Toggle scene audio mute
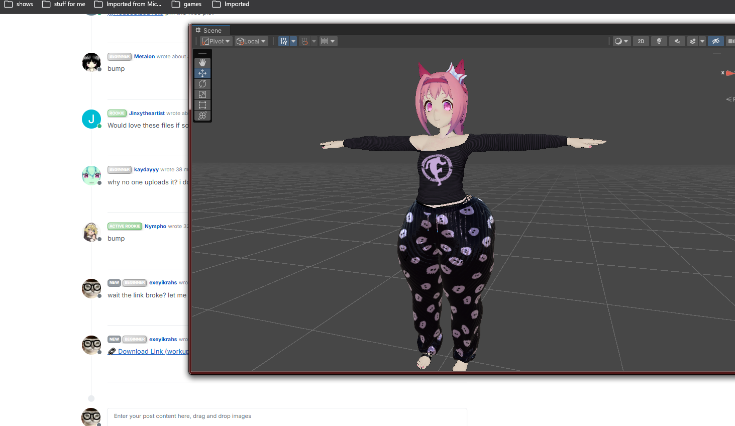The height and width of the screenshot is (426, 735). pos(677,41)
